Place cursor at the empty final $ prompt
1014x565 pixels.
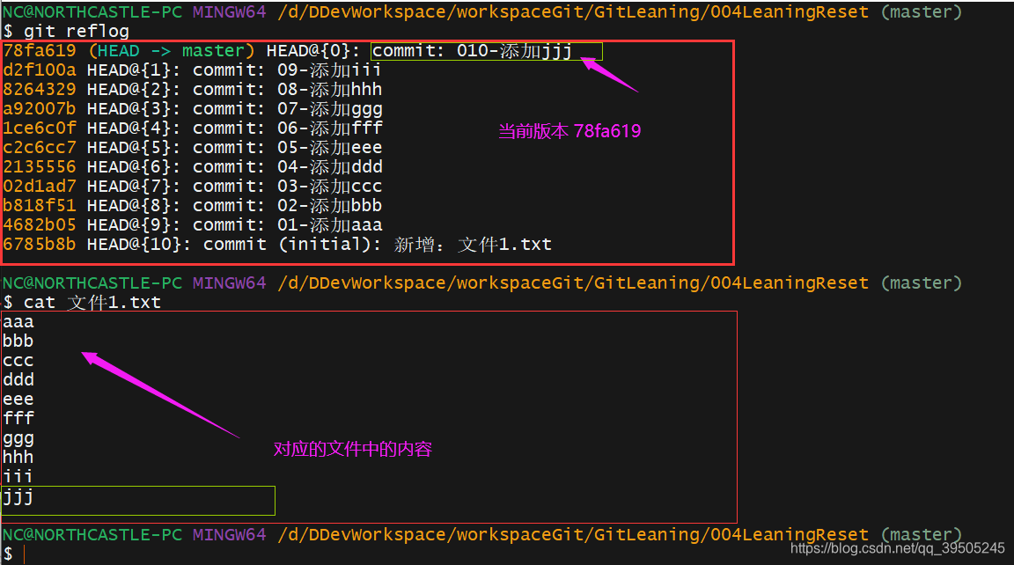point(24,554)
